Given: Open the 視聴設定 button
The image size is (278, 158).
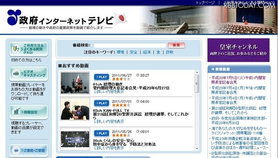Looking at the screenshot, I should point(29,112).
